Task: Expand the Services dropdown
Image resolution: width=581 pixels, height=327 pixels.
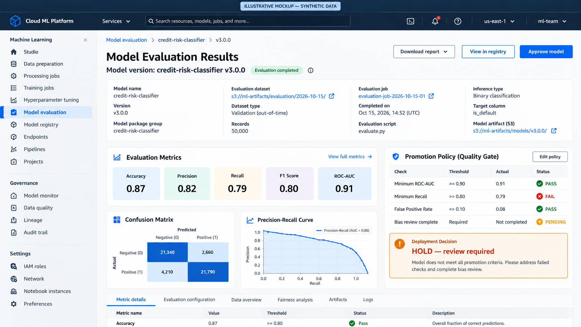Action: pyautogui.click(x=116, y=21)
